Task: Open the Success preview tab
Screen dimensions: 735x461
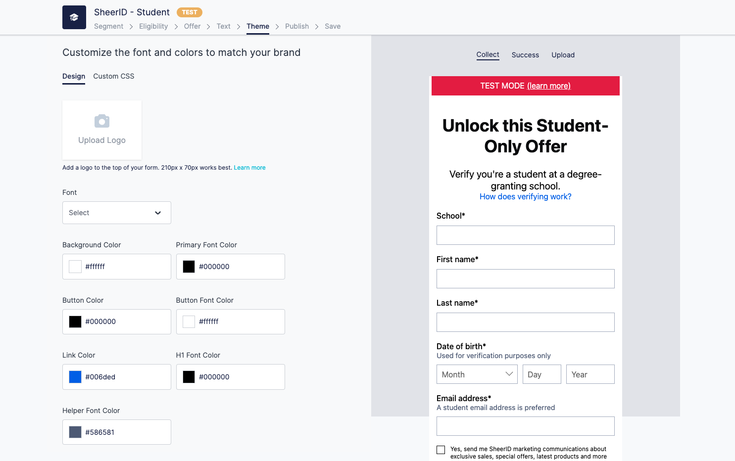Action: point(525,55)
